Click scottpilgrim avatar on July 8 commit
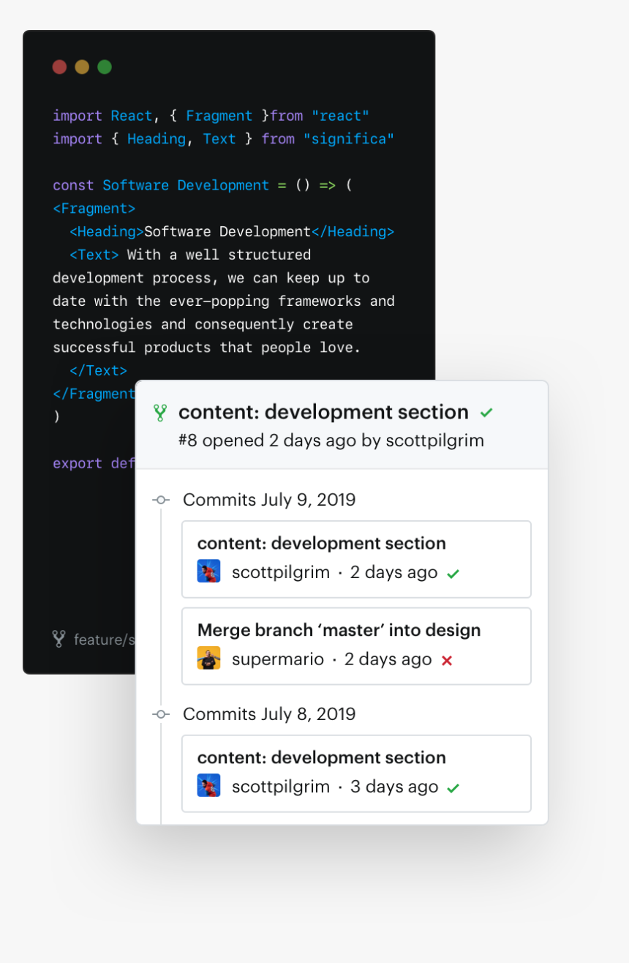Screen dimensions: 629x963 coord(208,786)
